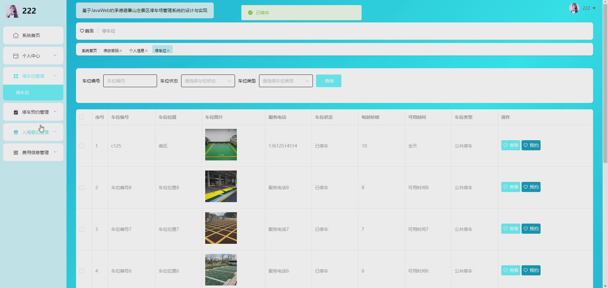The width and height of the screenshot is (608, 288).
Task: Click 预约 for the 车位编号7 row
Action: pos(531,229)
